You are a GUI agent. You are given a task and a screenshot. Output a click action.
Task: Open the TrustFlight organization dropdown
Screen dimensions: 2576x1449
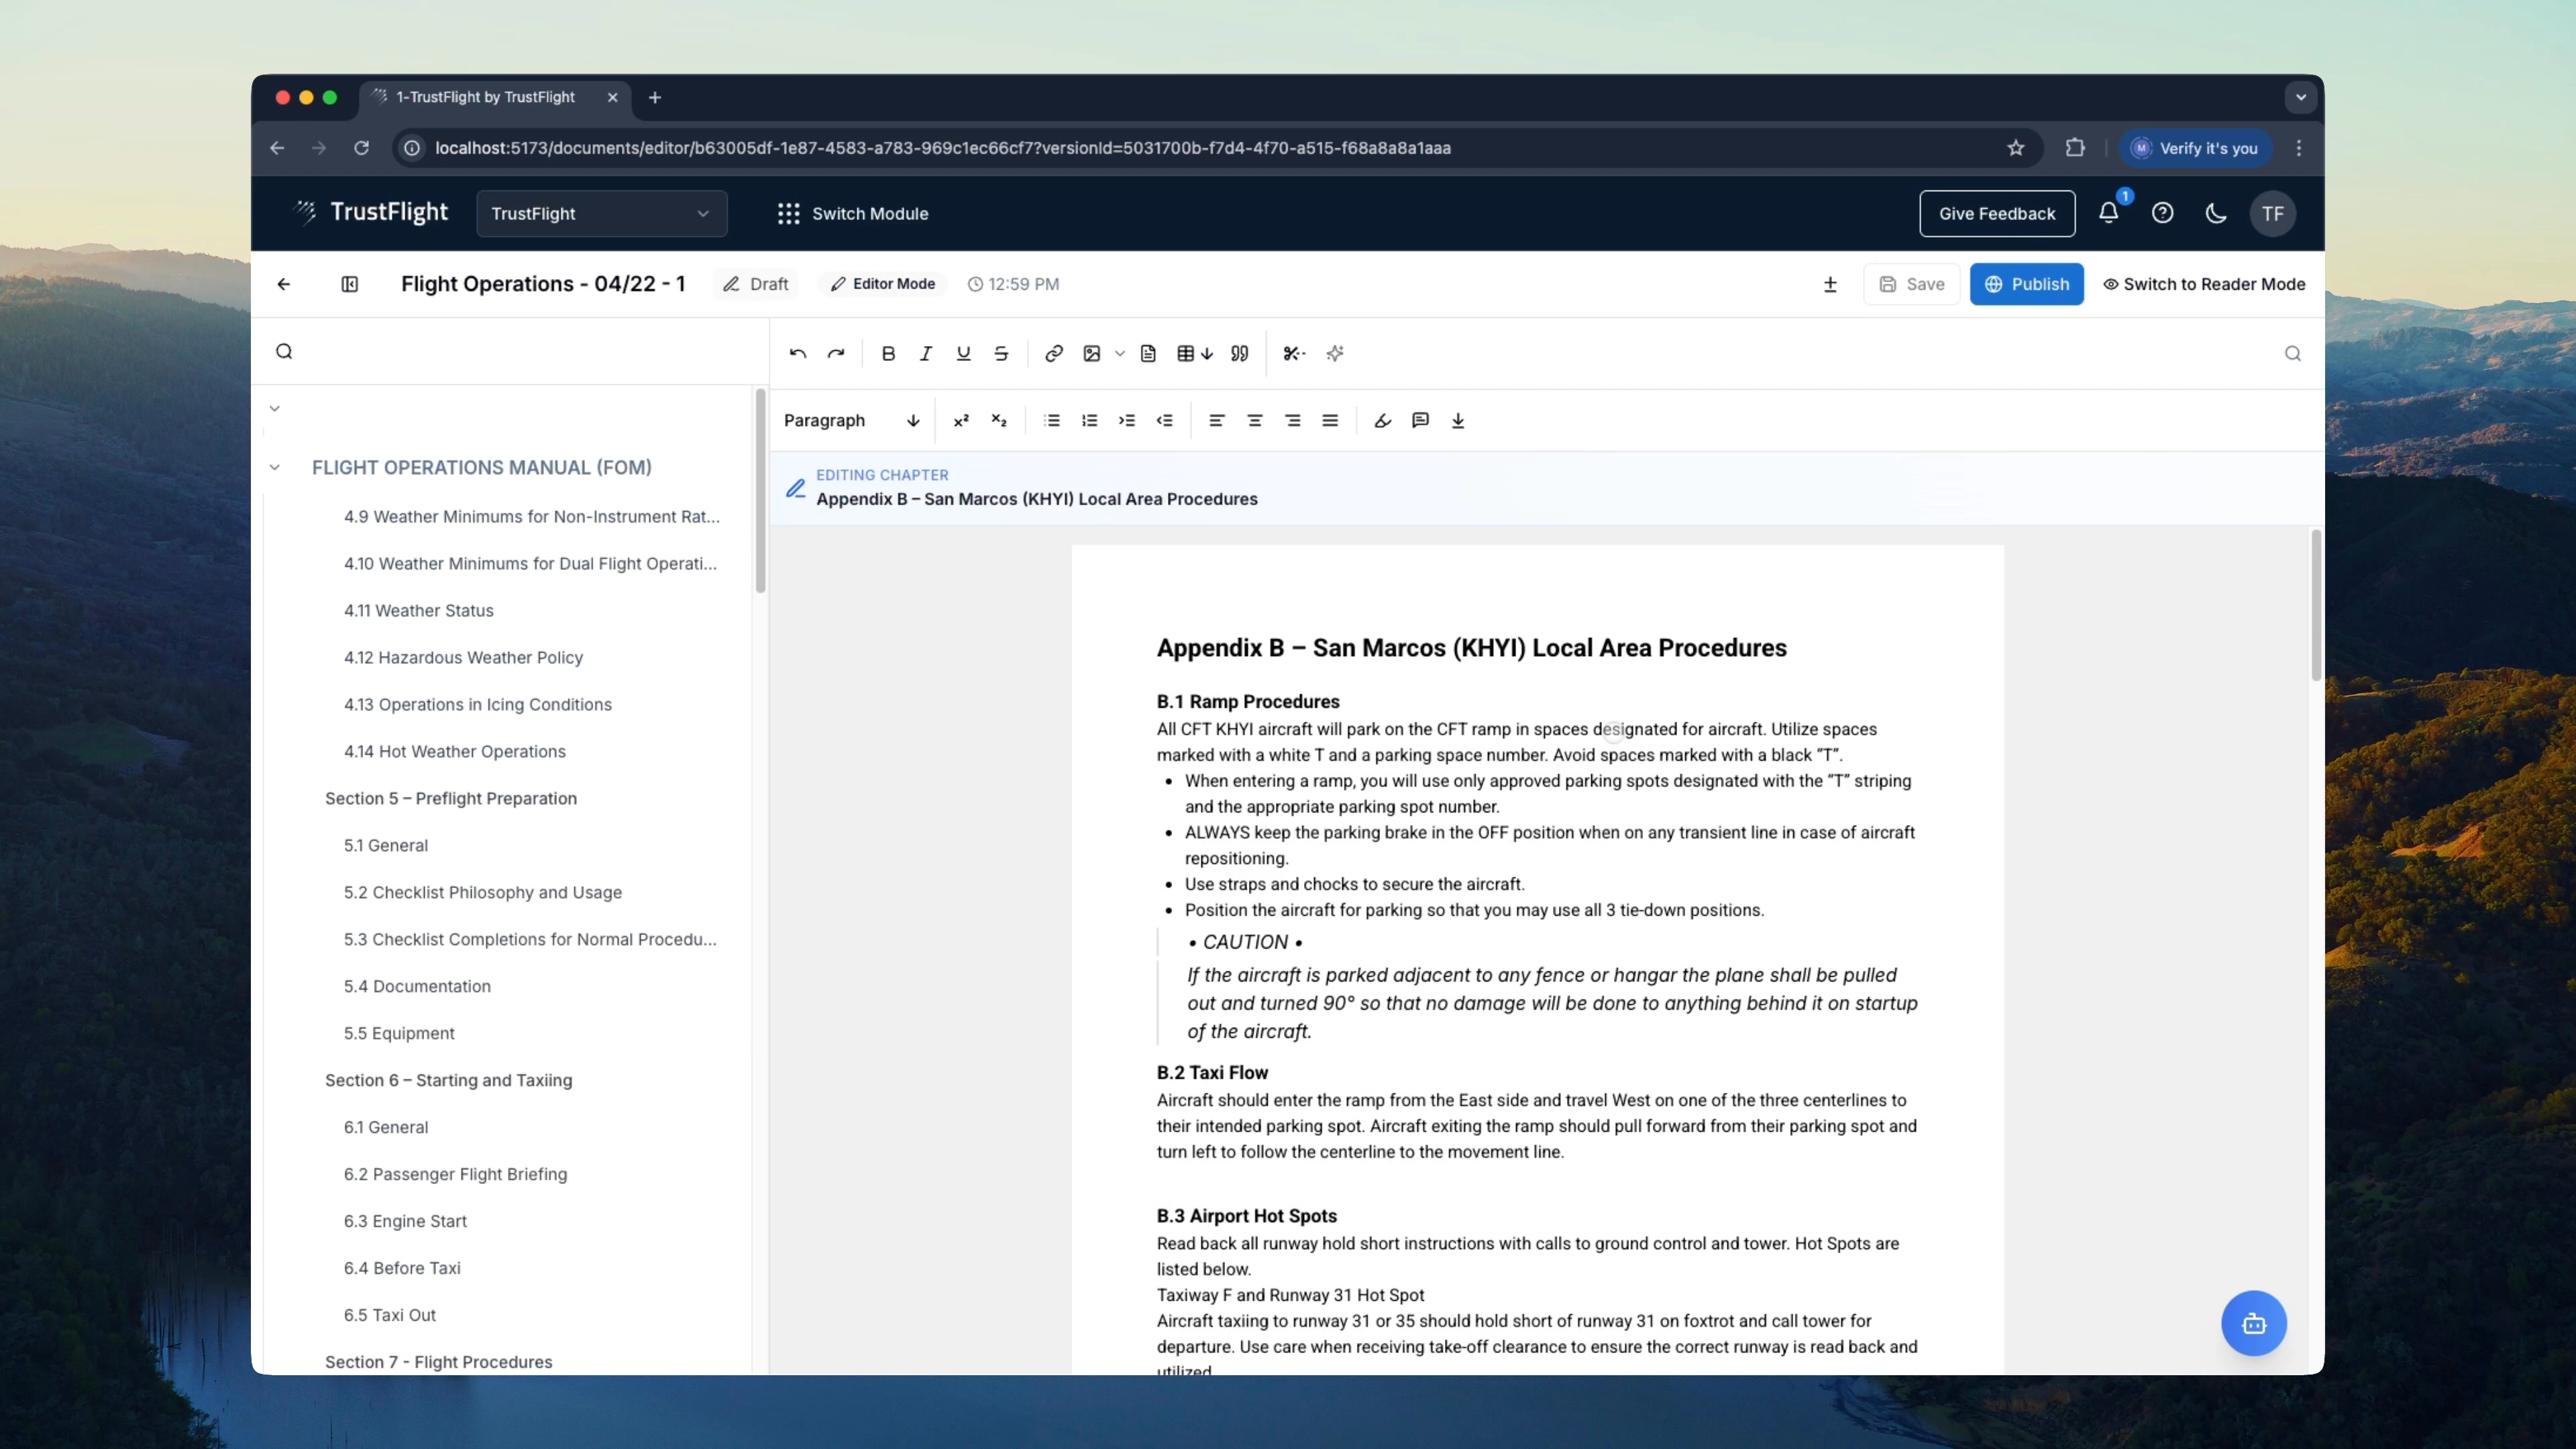601,213
